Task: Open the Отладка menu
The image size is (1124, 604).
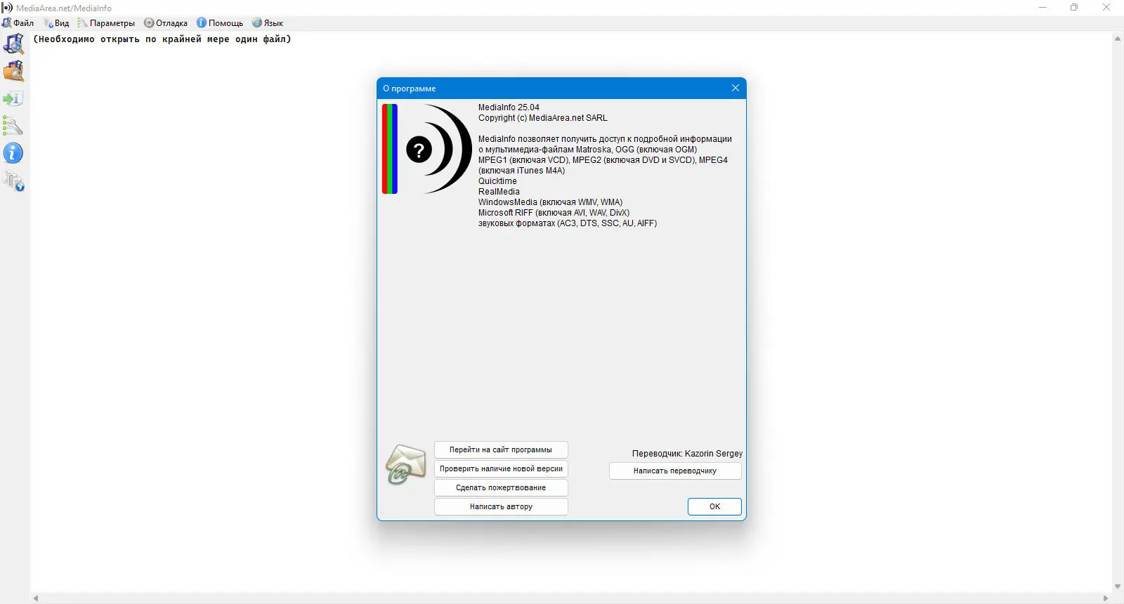Action: click(x=166, y=23)
